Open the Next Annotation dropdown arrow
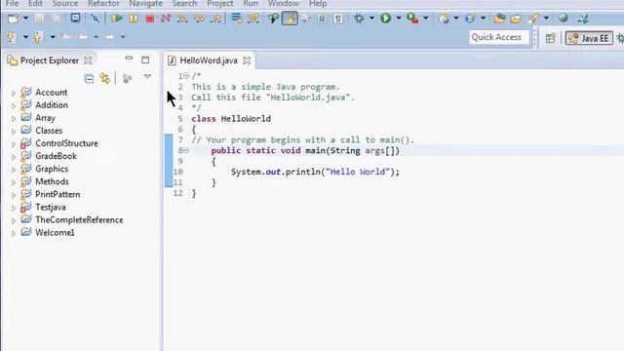The height and width of the screenshot is (351, 624). 25,37
